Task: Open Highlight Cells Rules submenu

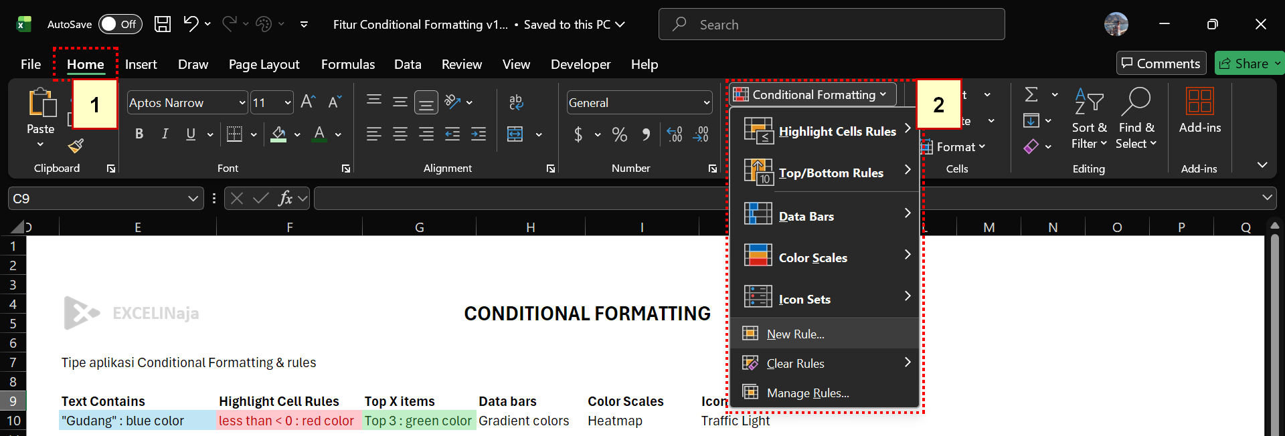Action: tap(825, 131)
